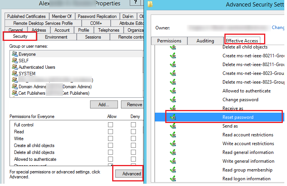Click the Change password permission icon
287x186 pixels.
click(x=173, y=100)
